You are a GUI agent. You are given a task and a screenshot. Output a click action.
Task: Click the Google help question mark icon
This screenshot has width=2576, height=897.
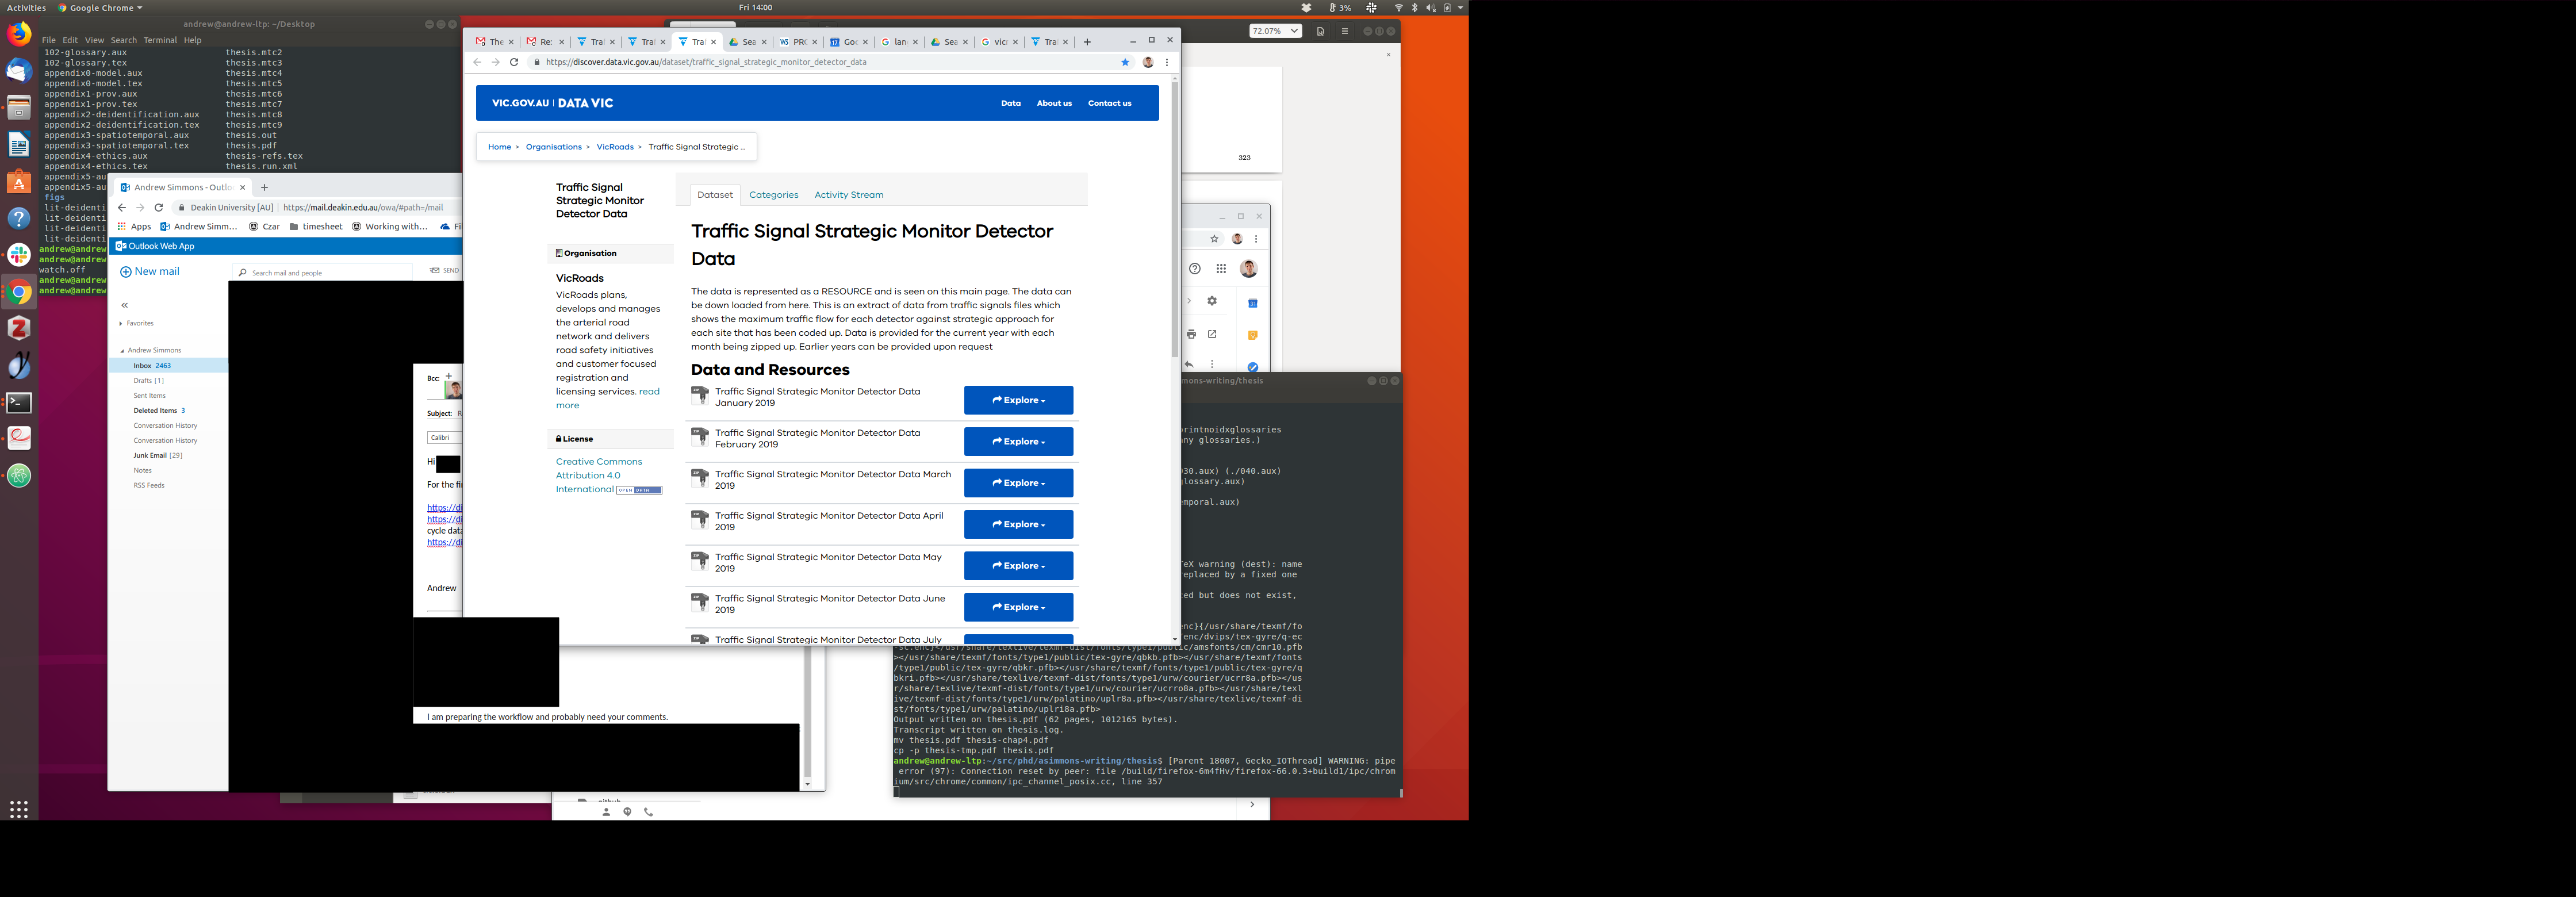pyautogui.click(x=1194, y=269)
